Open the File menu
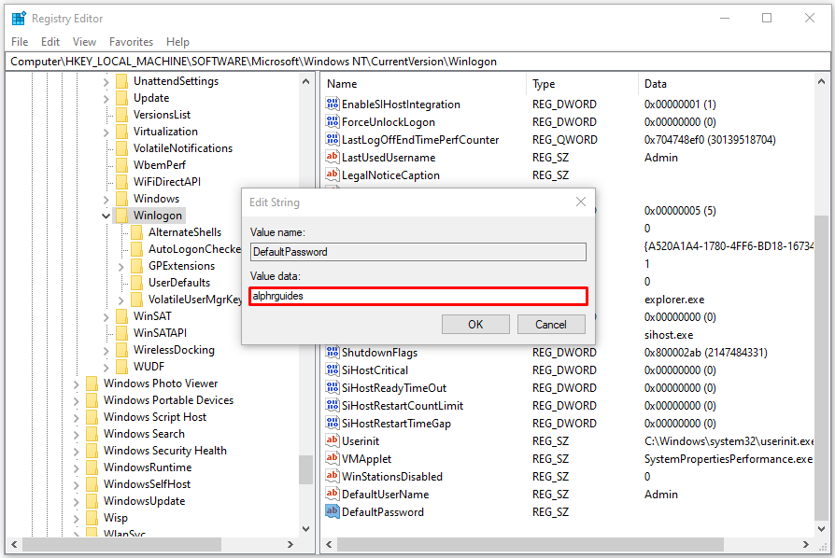The image size is (835, 558). 20,41
